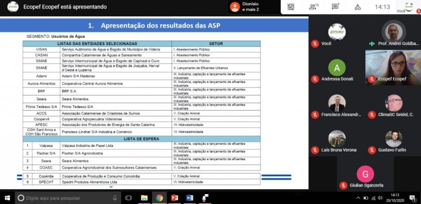Open Word from the taskbar
This screenshot has width=421, height=204.
pos(189,198)
